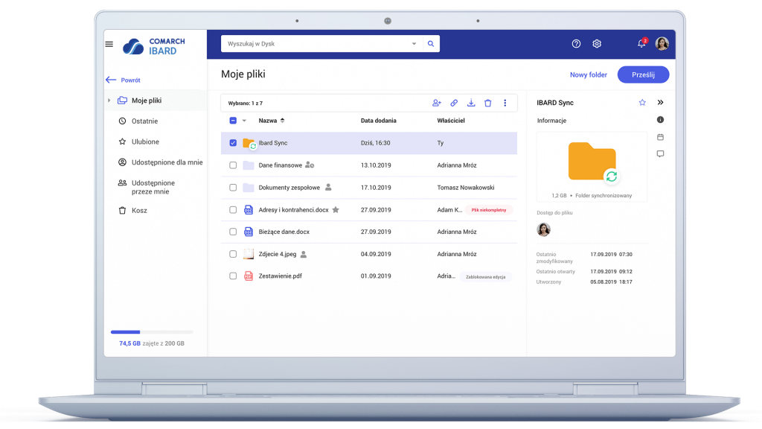This screenshot has width=762, height=429.
Task: Open the hamburger menu icon
Action: [109, 44]
